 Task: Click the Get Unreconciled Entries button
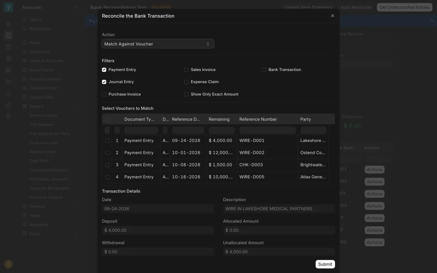tap(405, 7)
